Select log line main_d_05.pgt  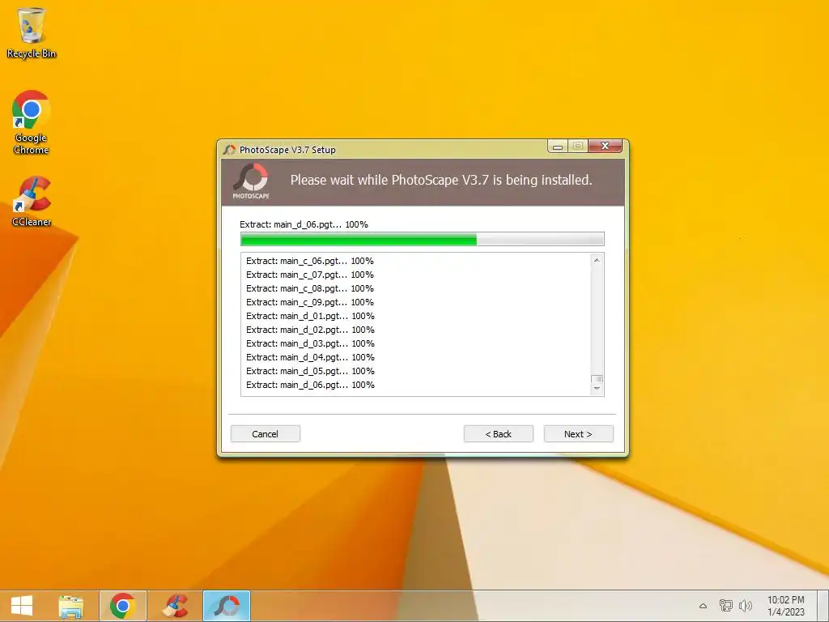(310, 371)
